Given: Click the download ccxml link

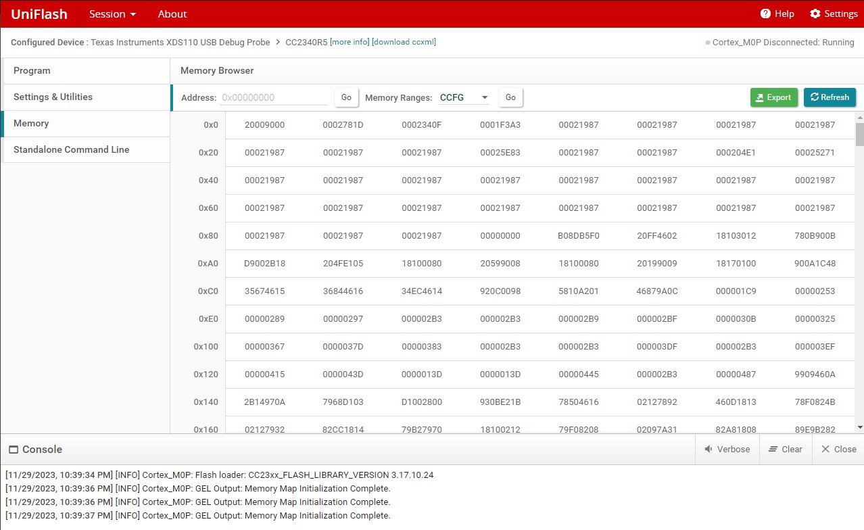Looking at the screenshot, I should (404, 42).
